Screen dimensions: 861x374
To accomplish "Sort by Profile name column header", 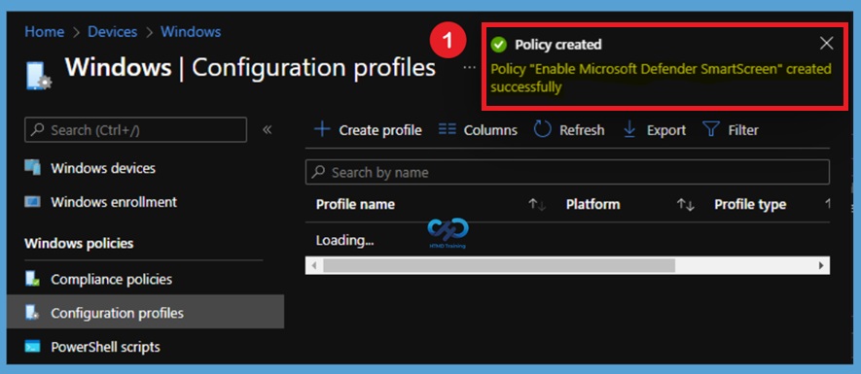I will [x=355, y=205].
